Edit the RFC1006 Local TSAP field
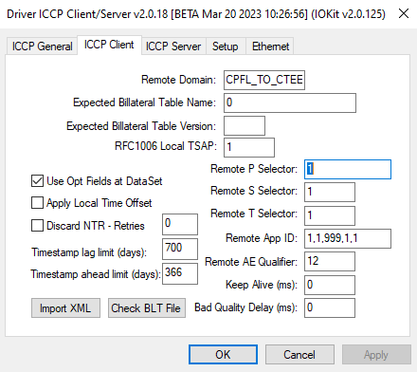 (249, 147)
